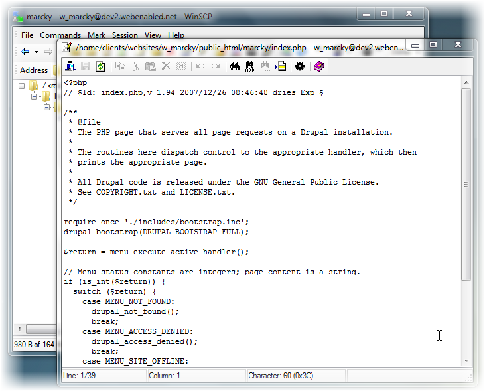485x391 pixels.
Task: Open the View menu in WinSCP
Action: 153,35
